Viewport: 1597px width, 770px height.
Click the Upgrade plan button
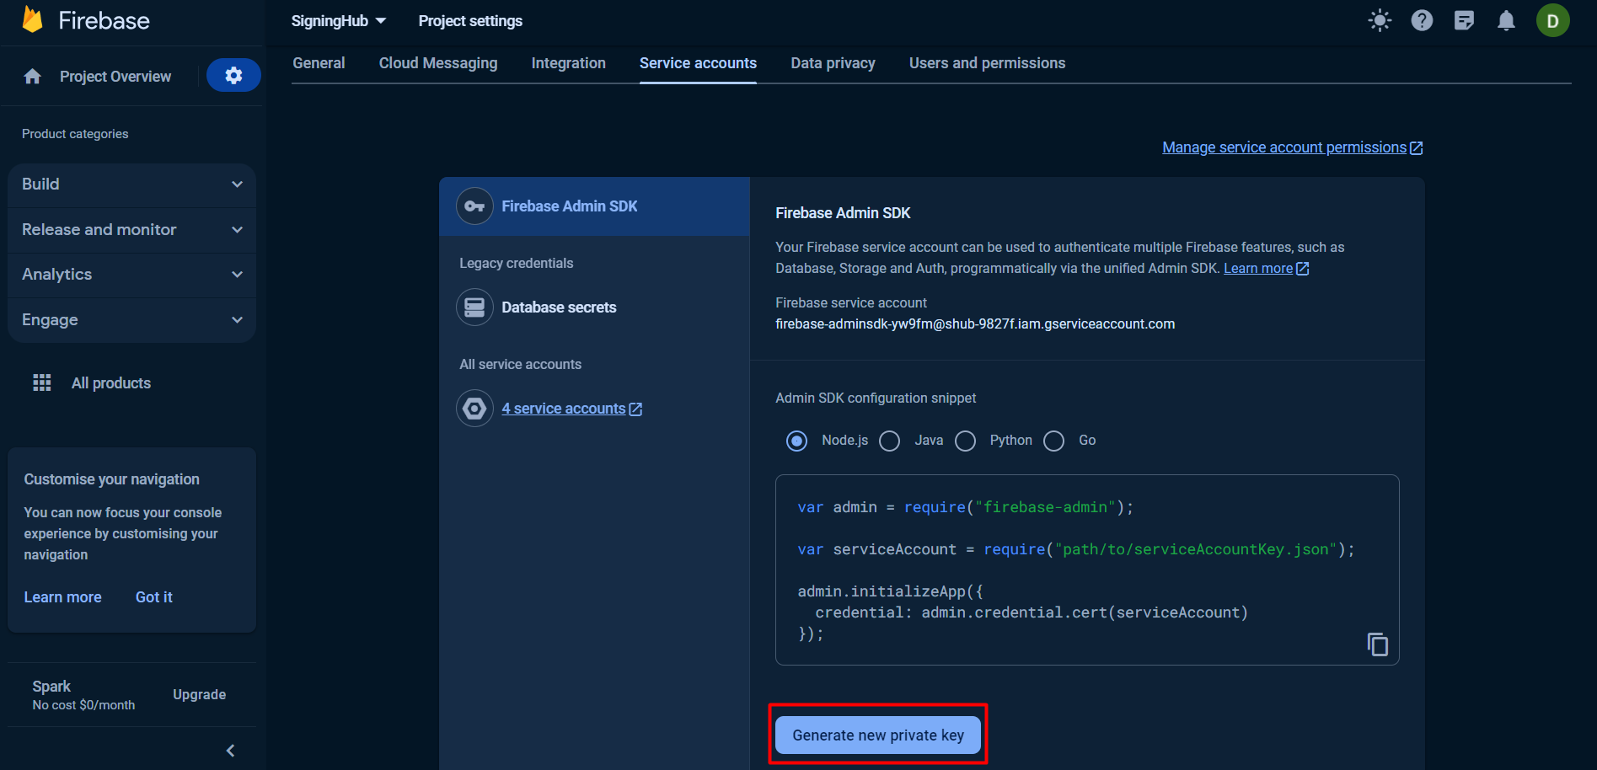click(x=199, y=694)
